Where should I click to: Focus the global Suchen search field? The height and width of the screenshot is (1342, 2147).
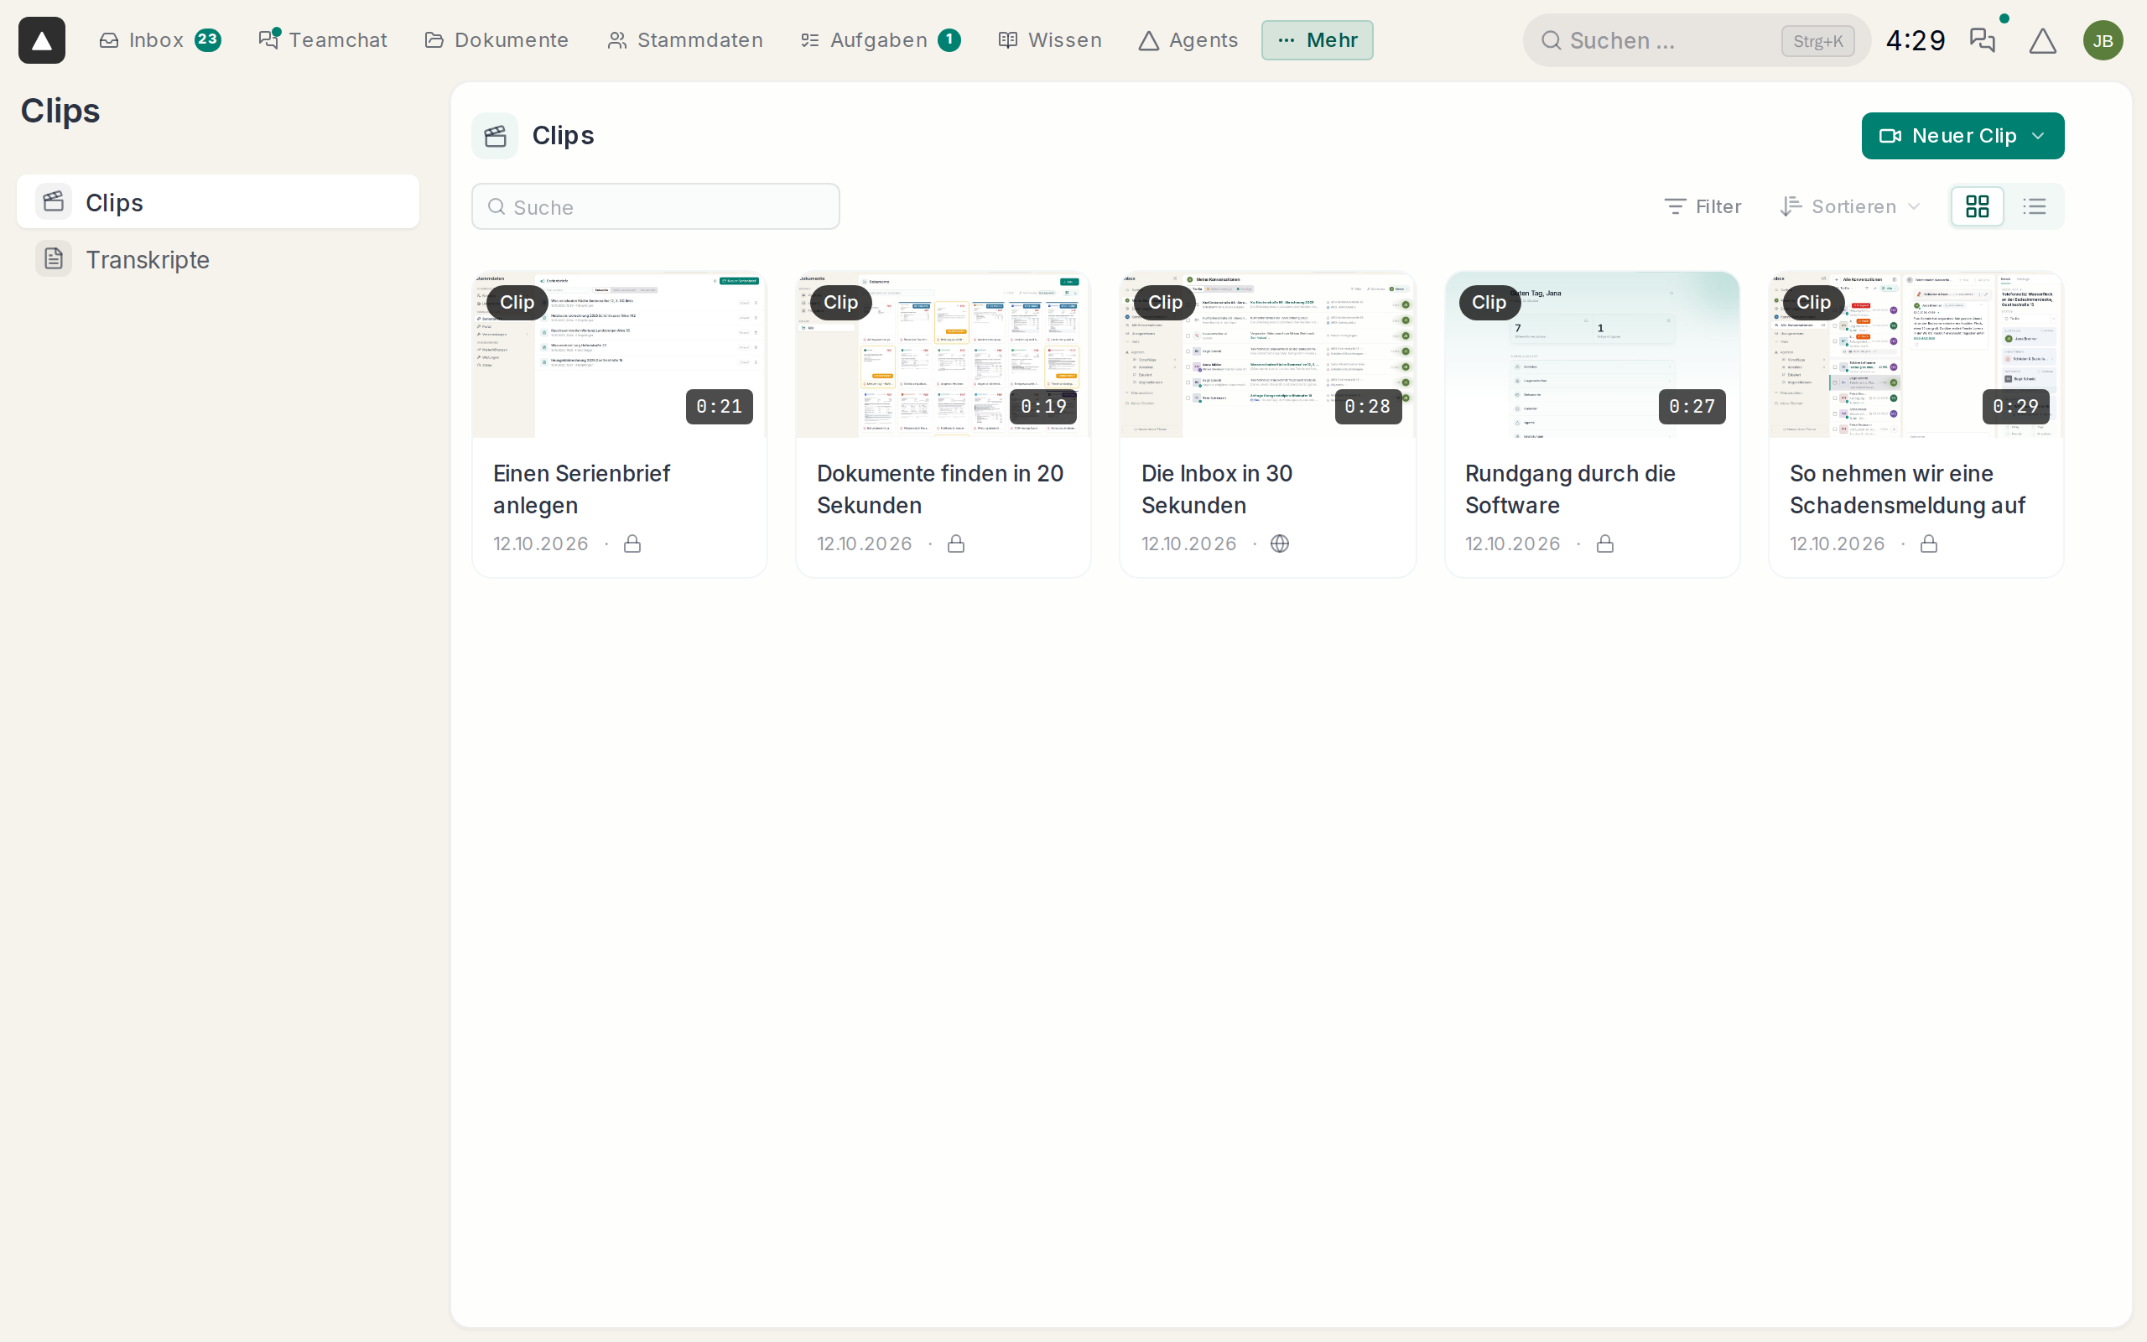pyautogui.click(x=1697, y=40)
